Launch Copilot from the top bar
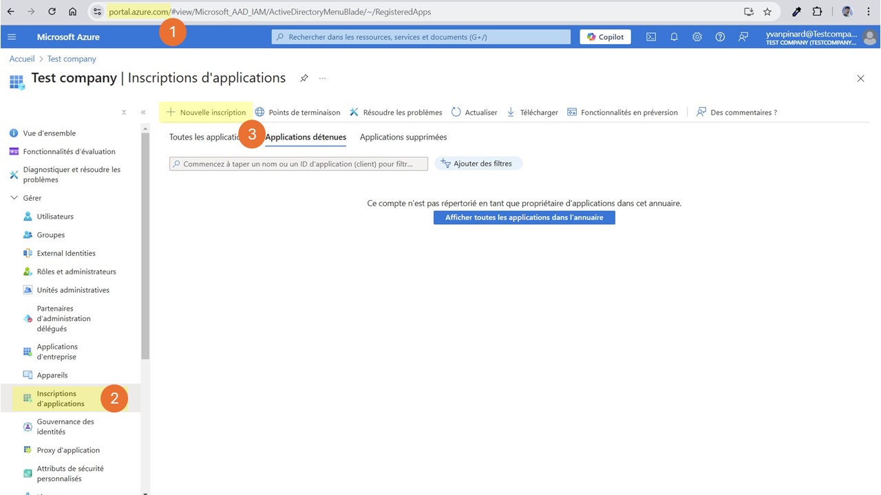Image resolution: width=881 pixels, height=495 pixels. point(604,36)
